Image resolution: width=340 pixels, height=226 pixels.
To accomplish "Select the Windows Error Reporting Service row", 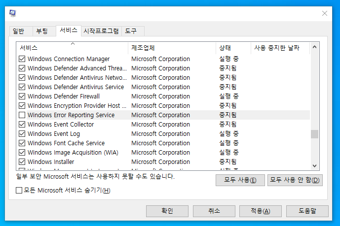I will coord(164,115).
